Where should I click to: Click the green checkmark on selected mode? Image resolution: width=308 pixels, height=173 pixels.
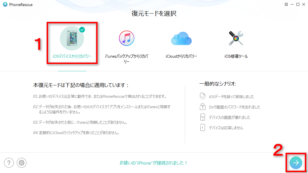[82, 30]
